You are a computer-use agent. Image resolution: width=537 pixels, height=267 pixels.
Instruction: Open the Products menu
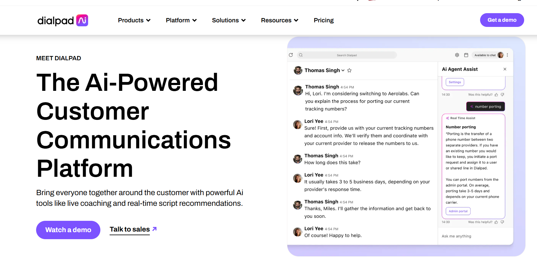point(134,20)
